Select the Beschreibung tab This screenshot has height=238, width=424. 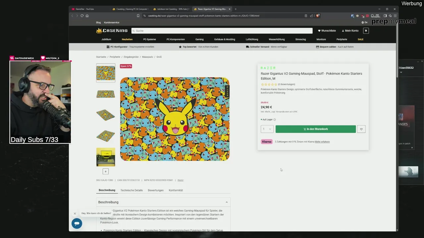(107, 190)
